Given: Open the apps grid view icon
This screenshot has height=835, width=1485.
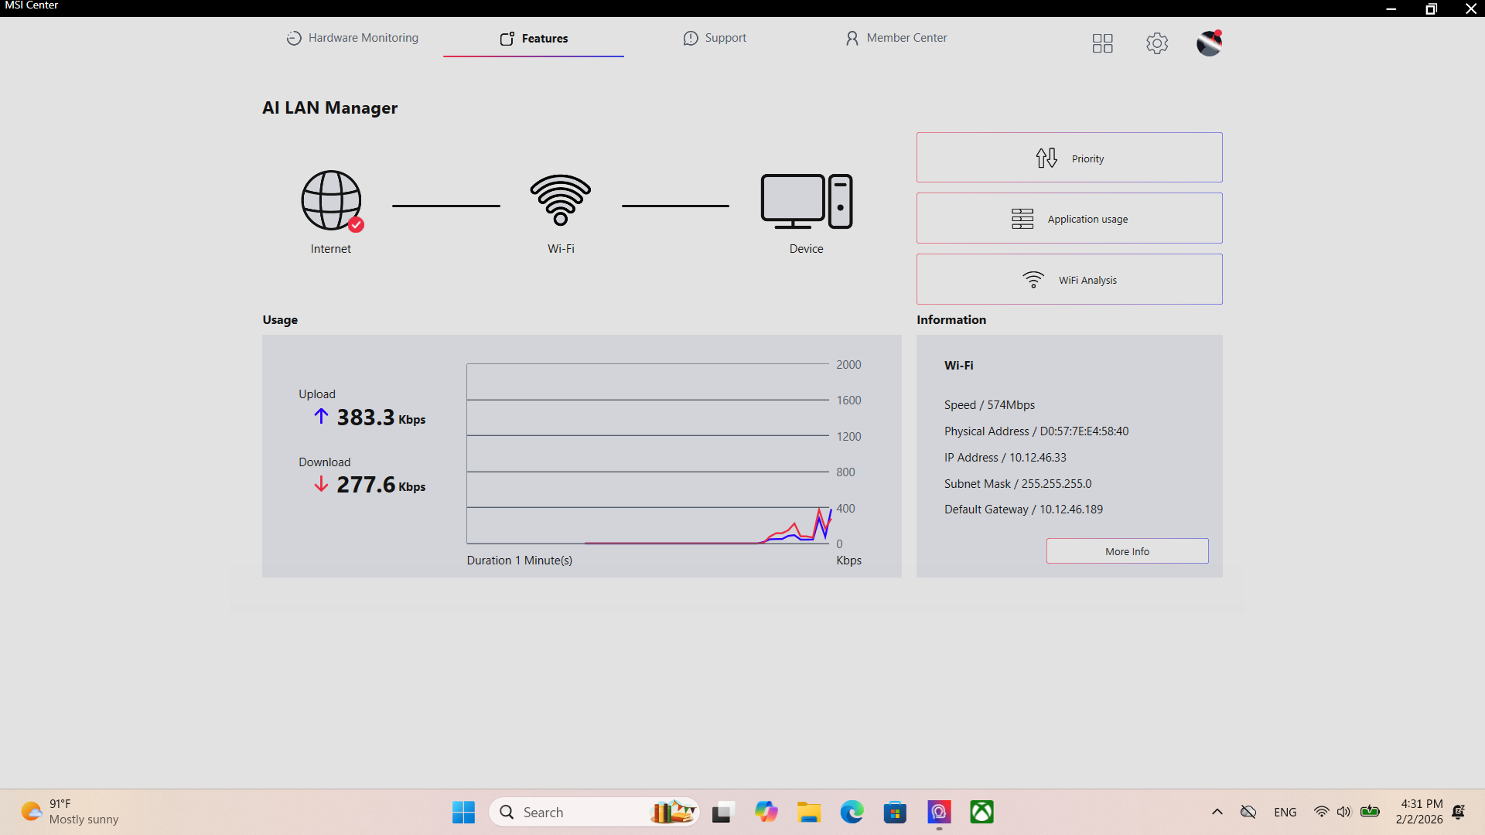Looking at the screenshot, I should [1102, 43].
